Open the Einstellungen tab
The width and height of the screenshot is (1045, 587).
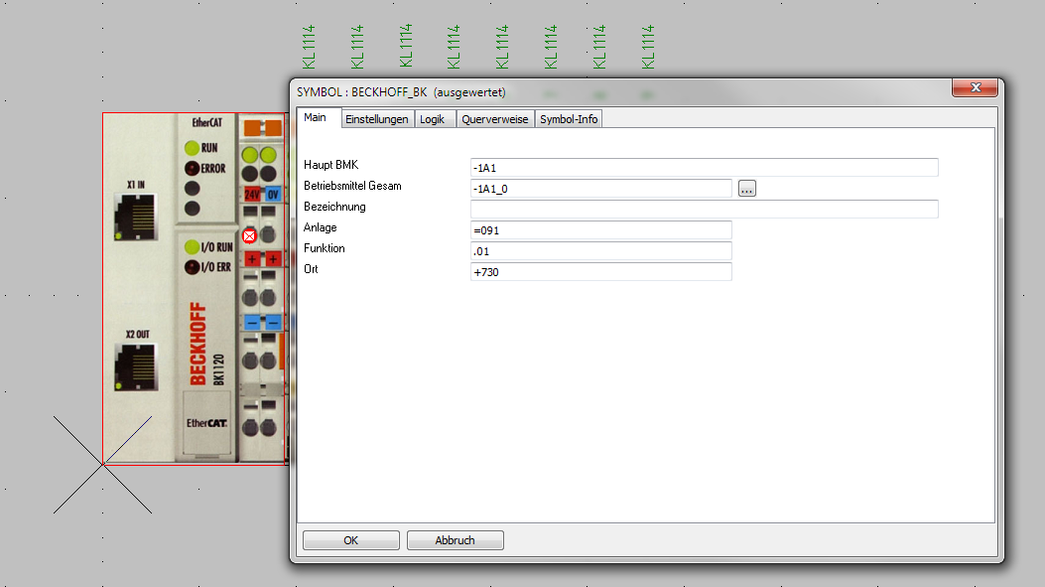[376, 119]
